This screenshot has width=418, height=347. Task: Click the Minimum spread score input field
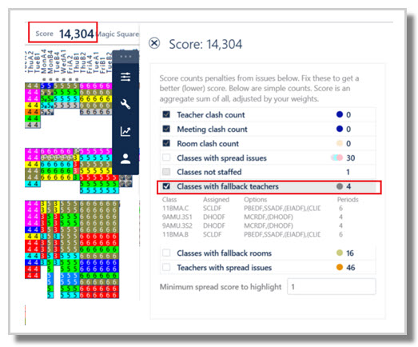tap(332, 287)
